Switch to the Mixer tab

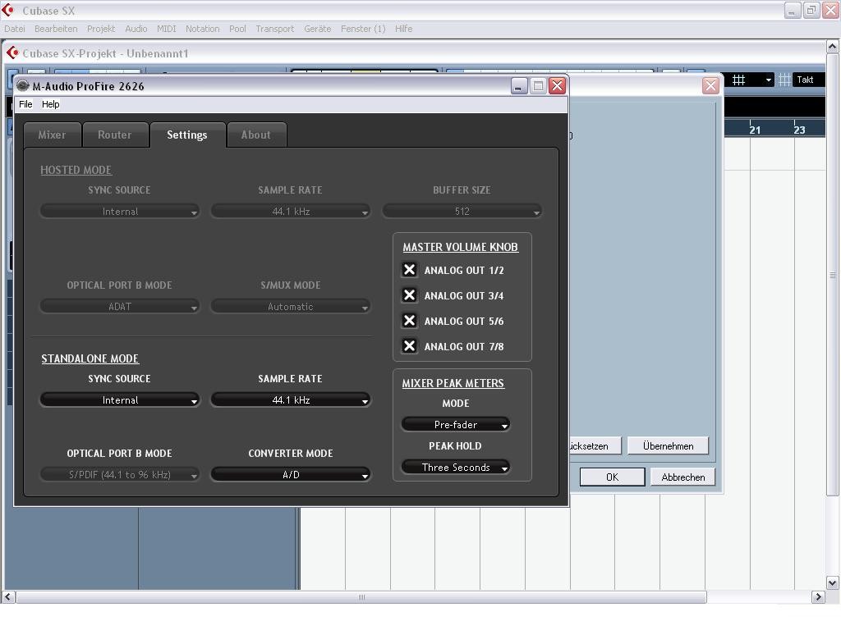pos(52,135)
